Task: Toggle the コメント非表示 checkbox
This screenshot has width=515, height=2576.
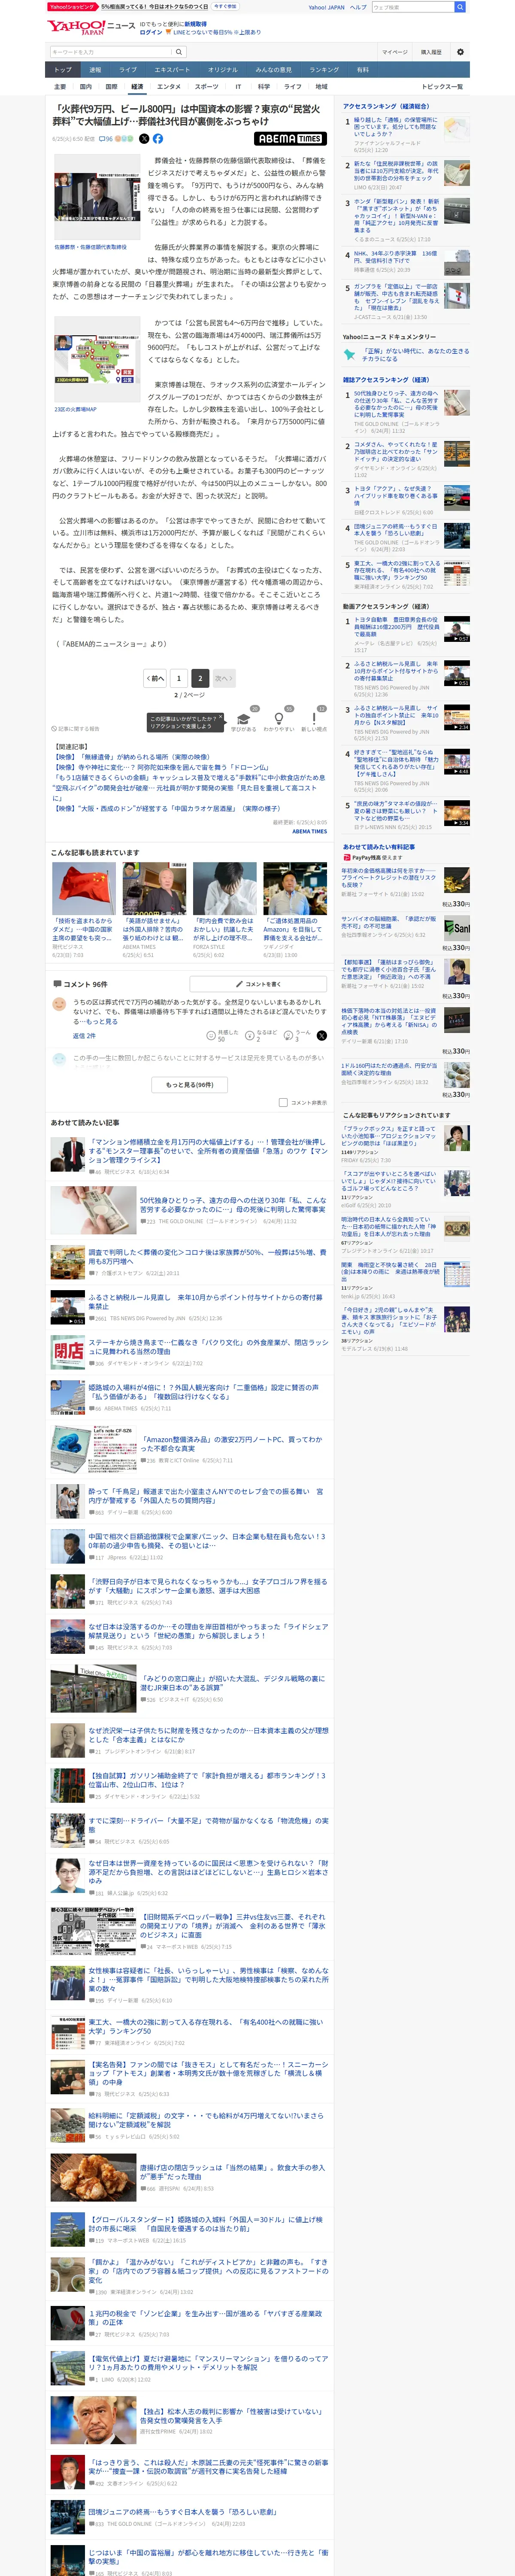Action: click(283, 1102)
